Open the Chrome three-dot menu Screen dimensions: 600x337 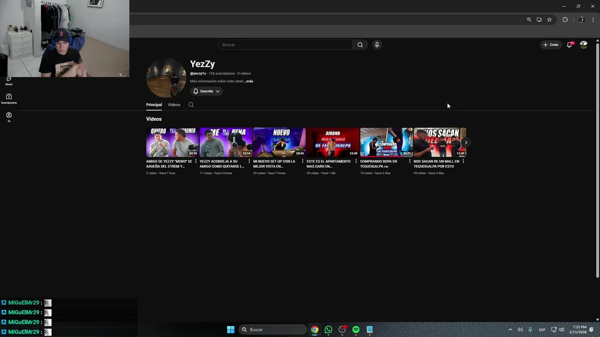(x=593, y=20)
